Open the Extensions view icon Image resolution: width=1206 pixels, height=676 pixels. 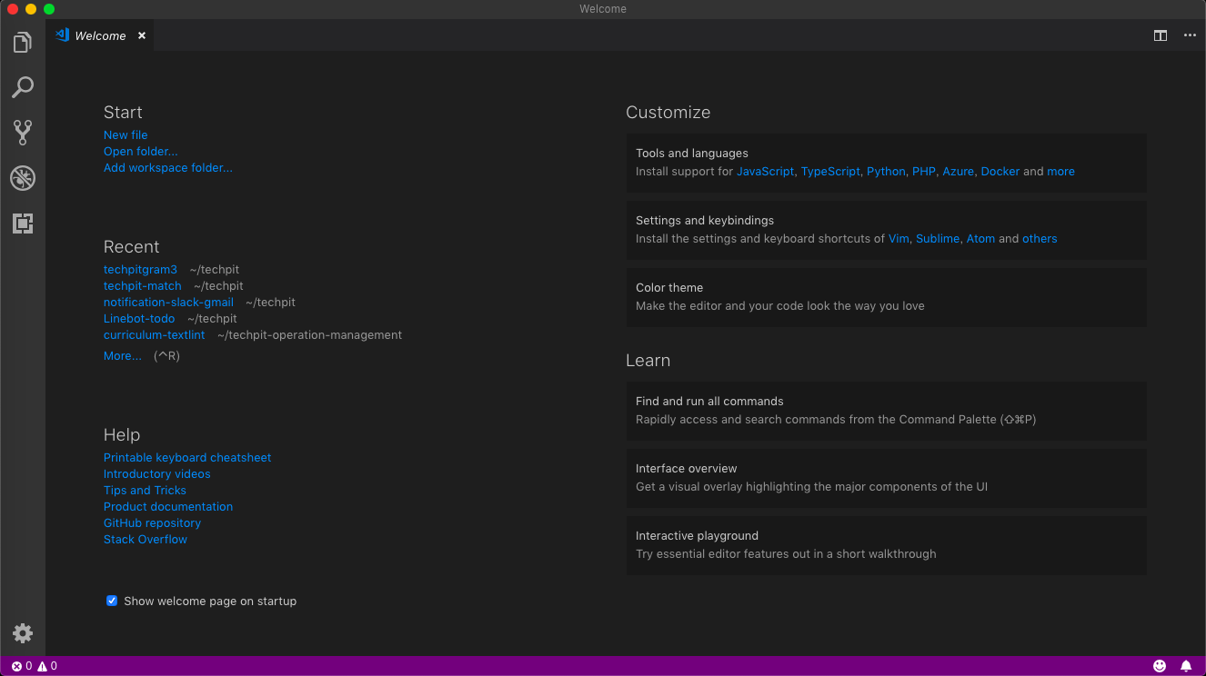[x=23, y=224]
